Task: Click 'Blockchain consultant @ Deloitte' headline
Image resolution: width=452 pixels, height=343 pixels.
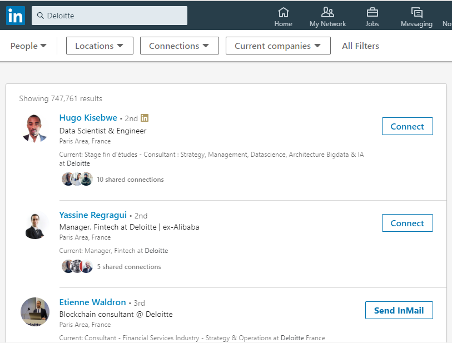Action: coord(116,314)
